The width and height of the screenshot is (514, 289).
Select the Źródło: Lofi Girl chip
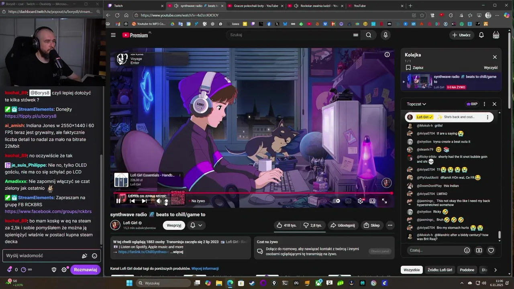point(440,270)
